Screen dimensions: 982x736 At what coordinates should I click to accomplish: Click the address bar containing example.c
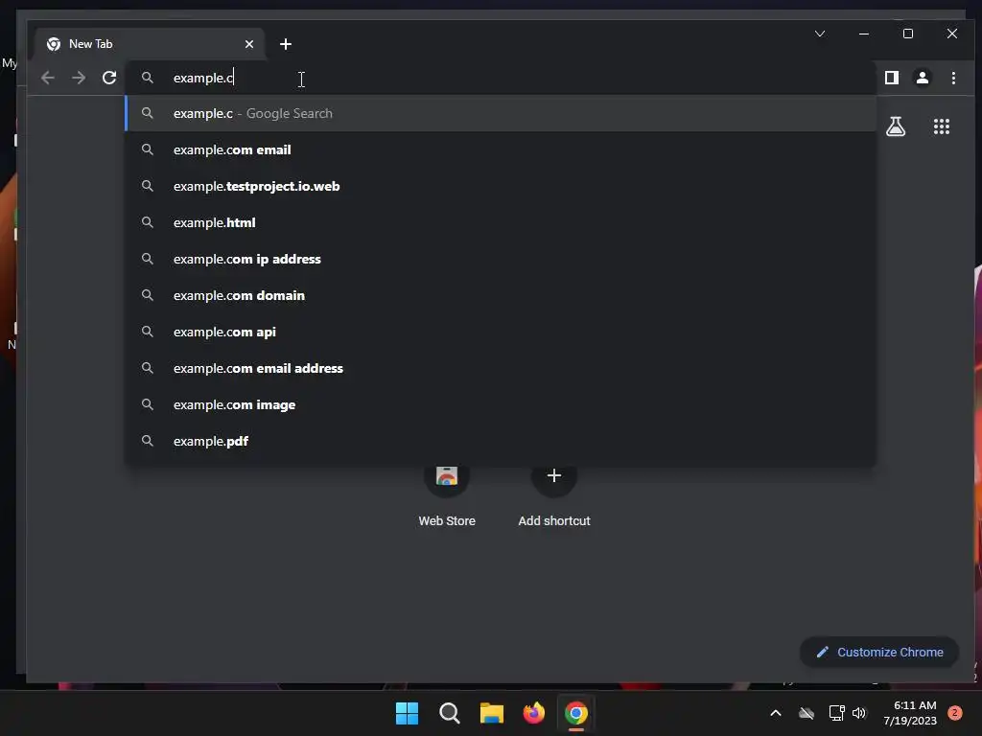point(501,78)
